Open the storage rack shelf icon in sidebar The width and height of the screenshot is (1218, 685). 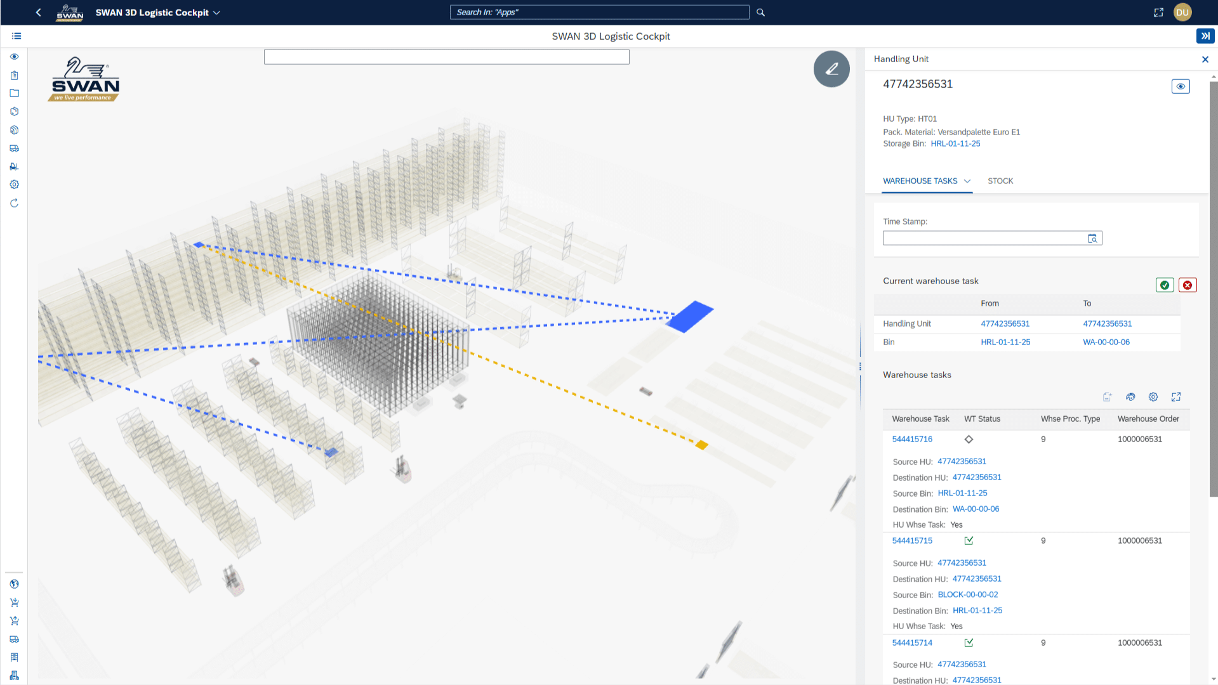click(x=14, y=657)
